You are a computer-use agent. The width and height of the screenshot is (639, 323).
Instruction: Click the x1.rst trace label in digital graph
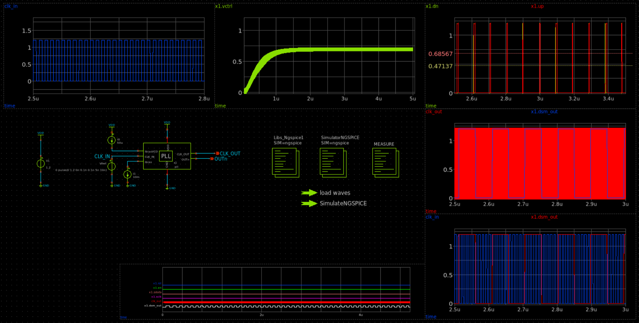157,283
